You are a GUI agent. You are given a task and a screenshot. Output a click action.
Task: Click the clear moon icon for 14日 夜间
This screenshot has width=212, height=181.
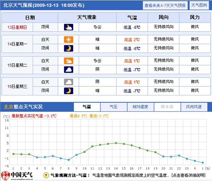69,48
